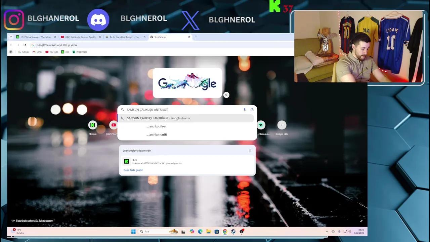Customize Chrome with the pencil icon
Screen dimensions: 430x242
coord(361,221)
